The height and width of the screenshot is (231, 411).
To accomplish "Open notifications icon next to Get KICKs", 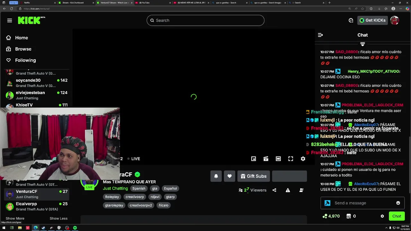I will click(351, 20).
